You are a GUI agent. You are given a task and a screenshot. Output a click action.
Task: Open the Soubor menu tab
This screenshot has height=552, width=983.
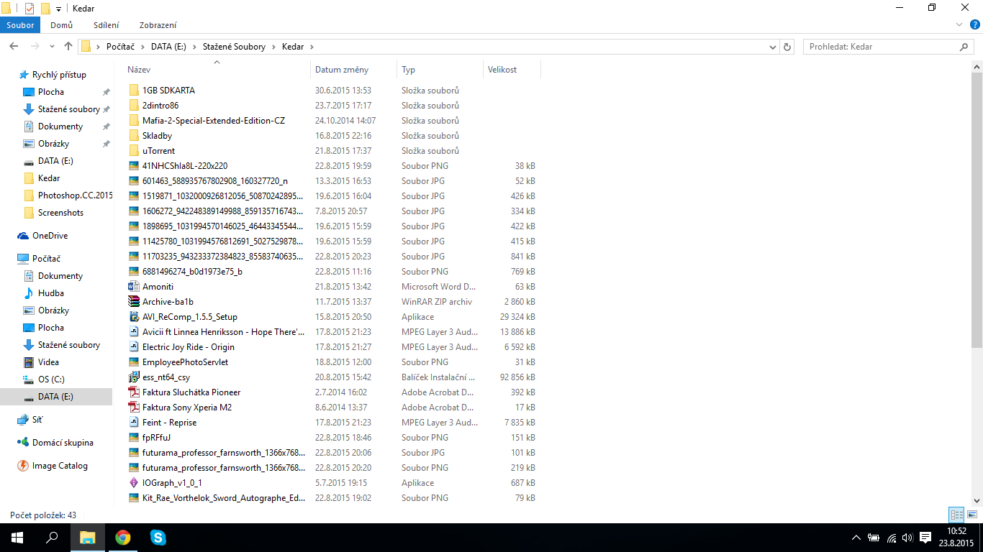[x=20, y=25]
